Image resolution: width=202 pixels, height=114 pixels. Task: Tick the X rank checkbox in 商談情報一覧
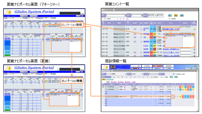(x=150, y=77)
